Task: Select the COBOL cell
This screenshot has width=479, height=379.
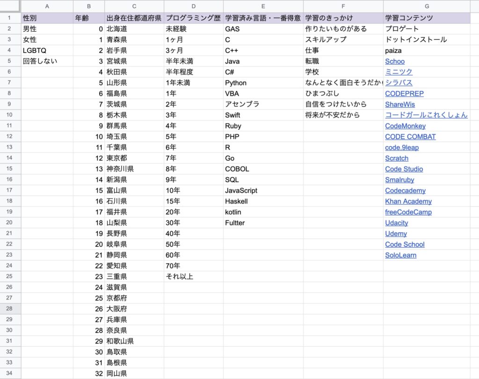Action: point(263,169)
